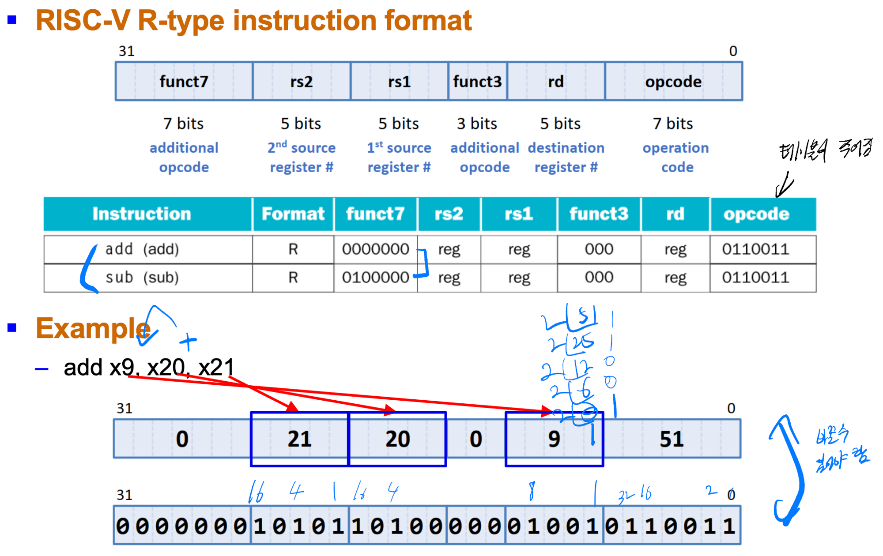883x556 pixels.
Task: Click the blue box containing 9
Action: coord(554,439)
